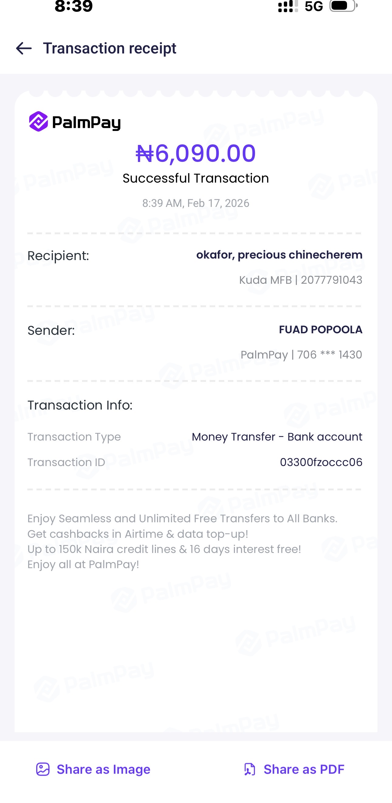Click the PalmPay logo icon
This screenshot has height=803, width=392.
point(38,122)
